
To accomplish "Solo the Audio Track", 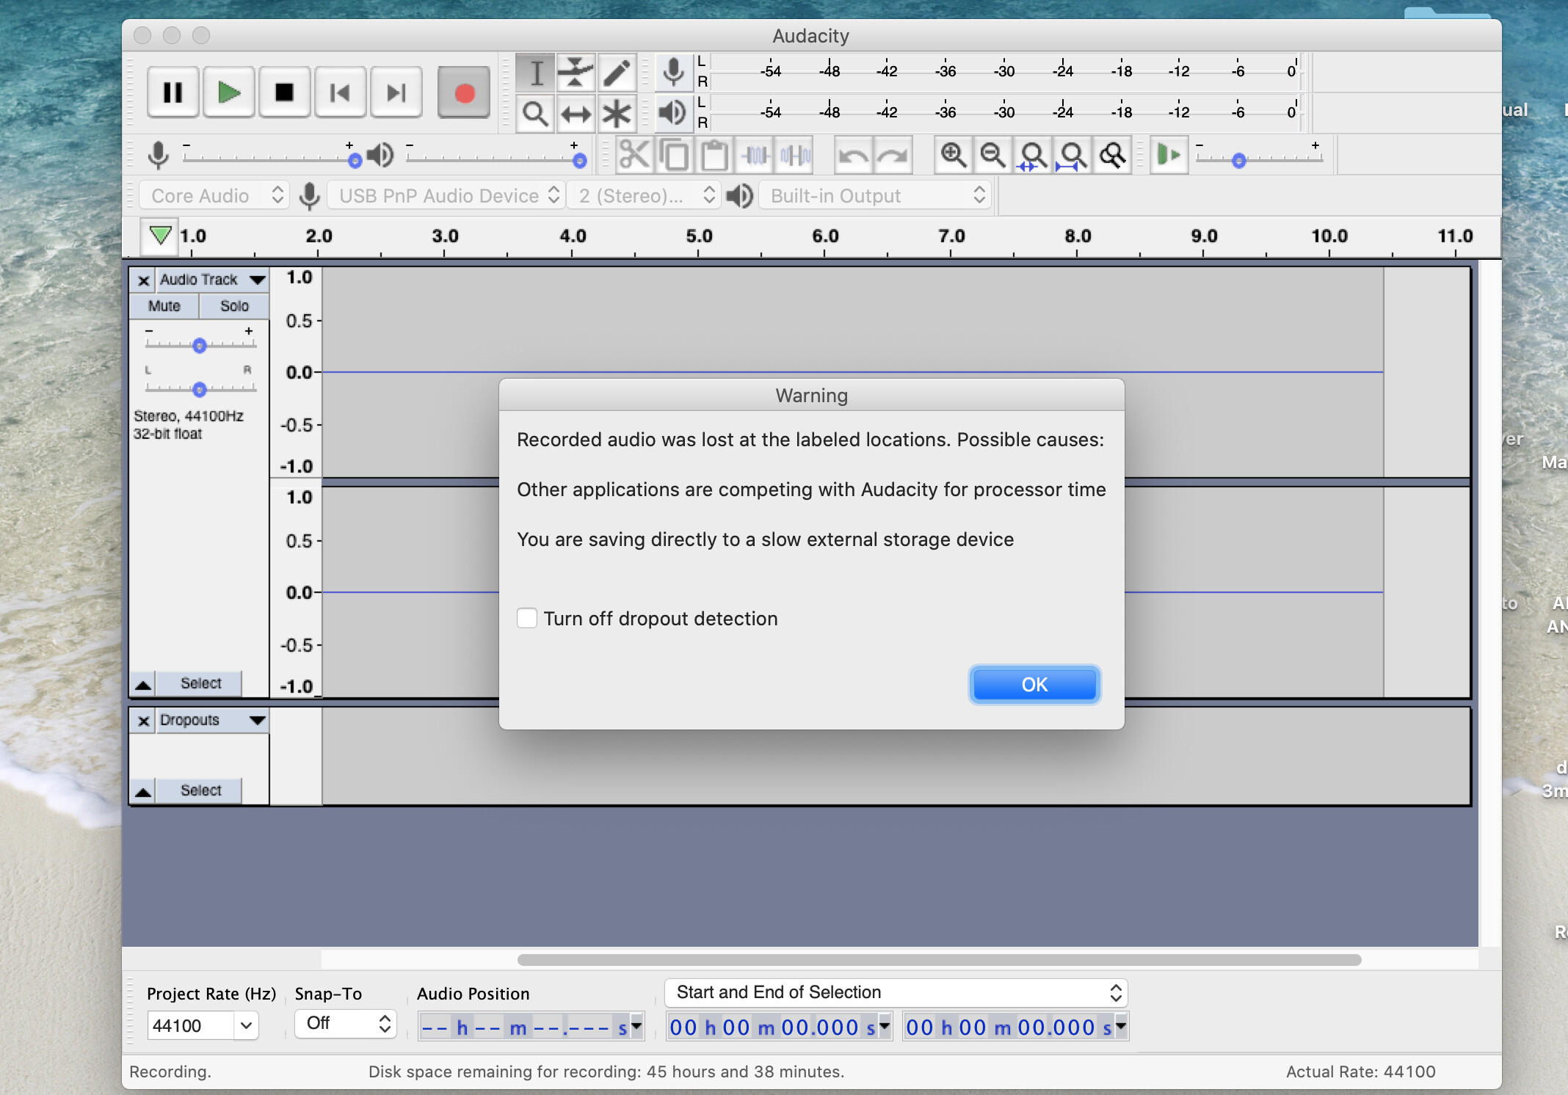I will 234,306.
